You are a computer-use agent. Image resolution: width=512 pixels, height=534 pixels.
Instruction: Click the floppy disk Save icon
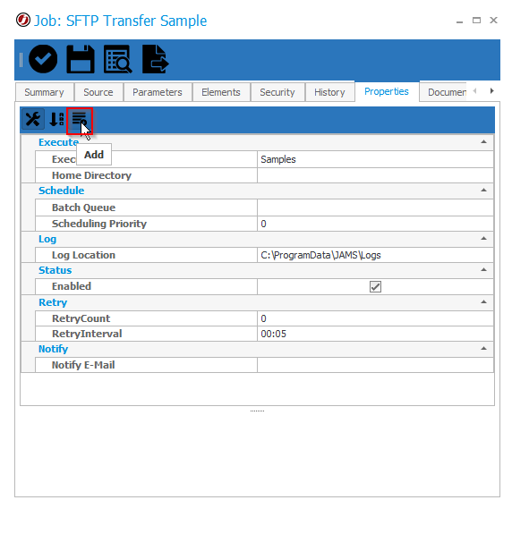81,59
